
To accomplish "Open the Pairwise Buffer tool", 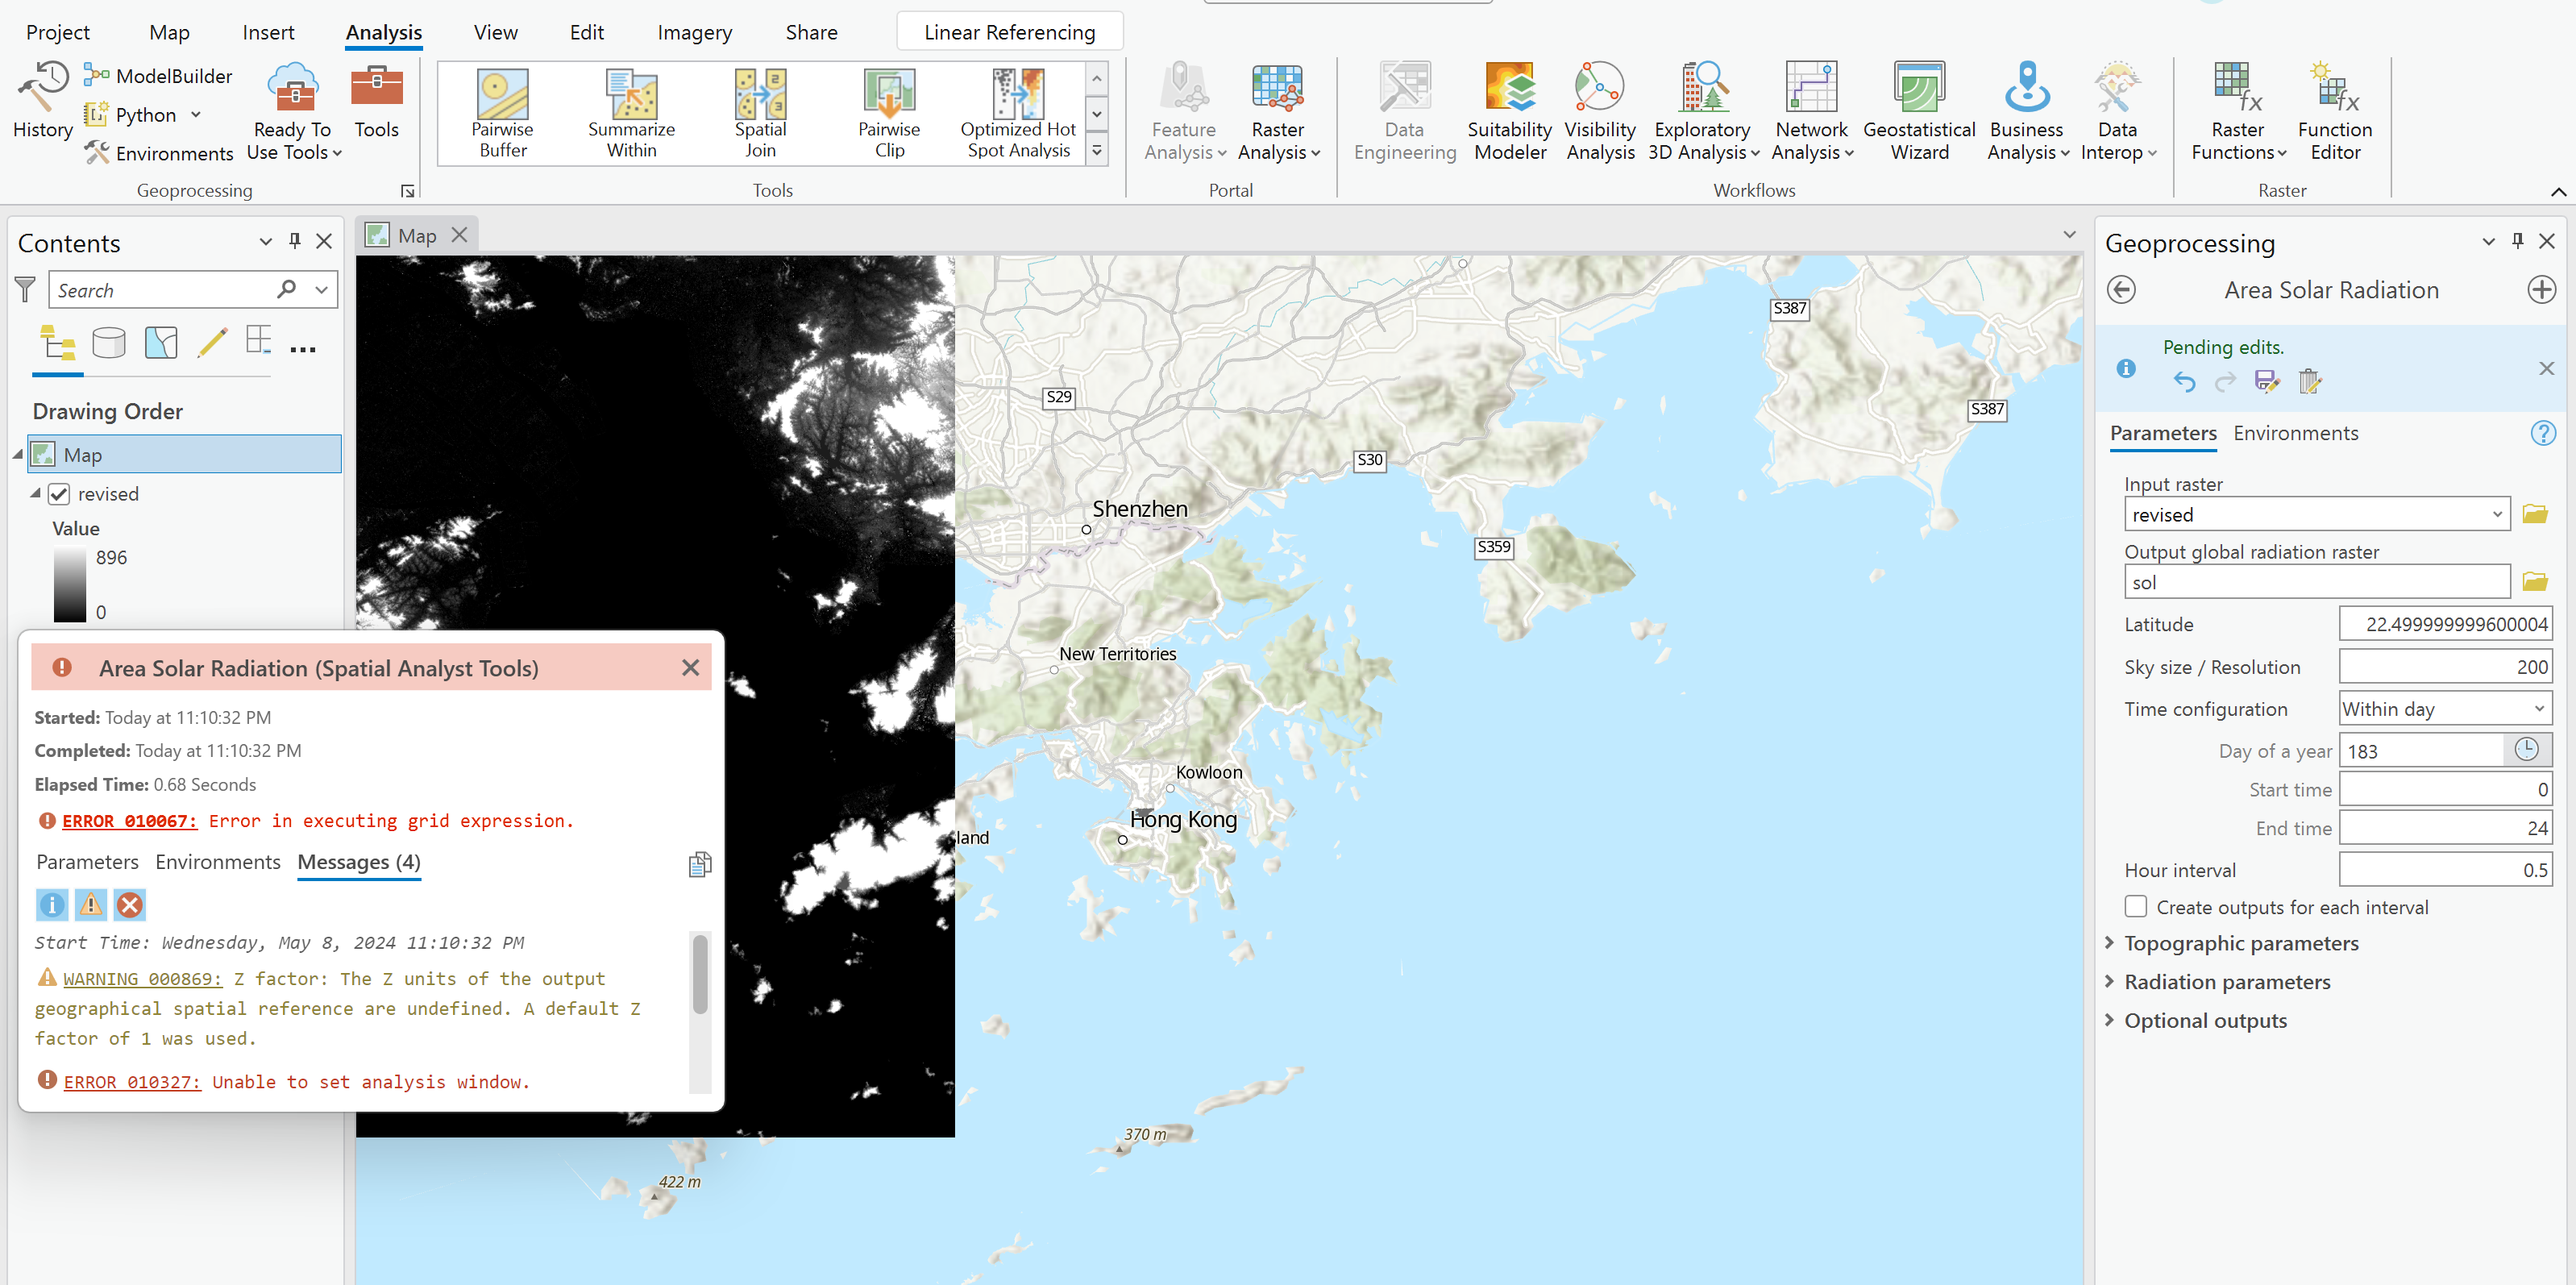I will point(500,110).
